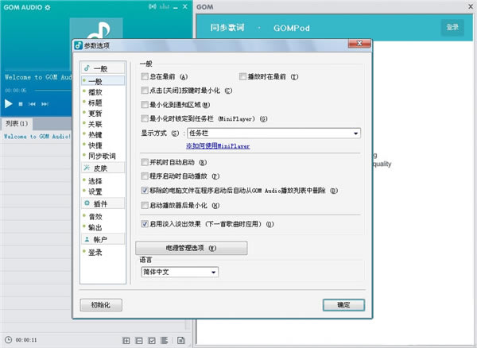Screen dimensions: 477x348
Task: Click the playback seek bar in GOM Audio
Action: coord(53,91)
